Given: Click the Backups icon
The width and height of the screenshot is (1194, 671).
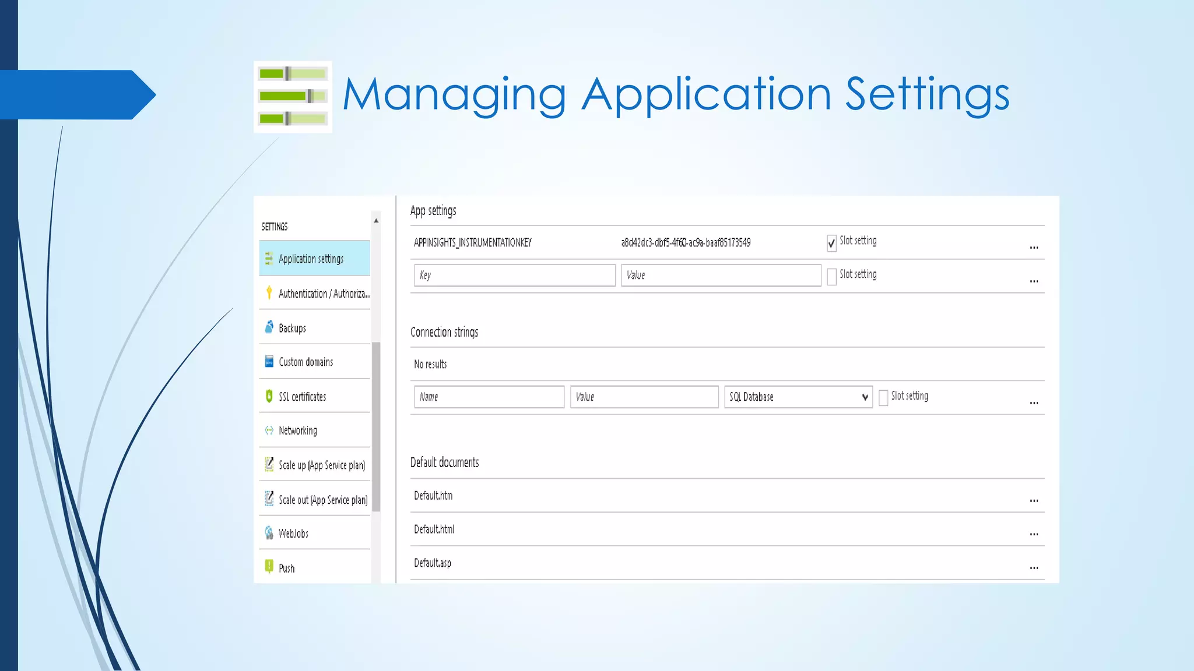Looking at the screenshot, I should (269, 327).
